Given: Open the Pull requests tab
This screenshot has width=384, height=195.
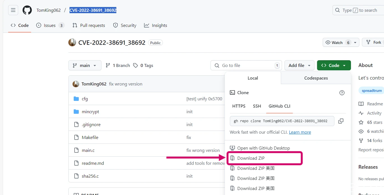Looking at the screenshot, I should [89, 25].
